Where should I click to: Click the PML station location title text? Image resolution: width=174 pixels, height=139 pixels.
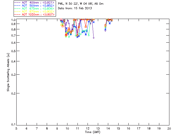[81, 4]
